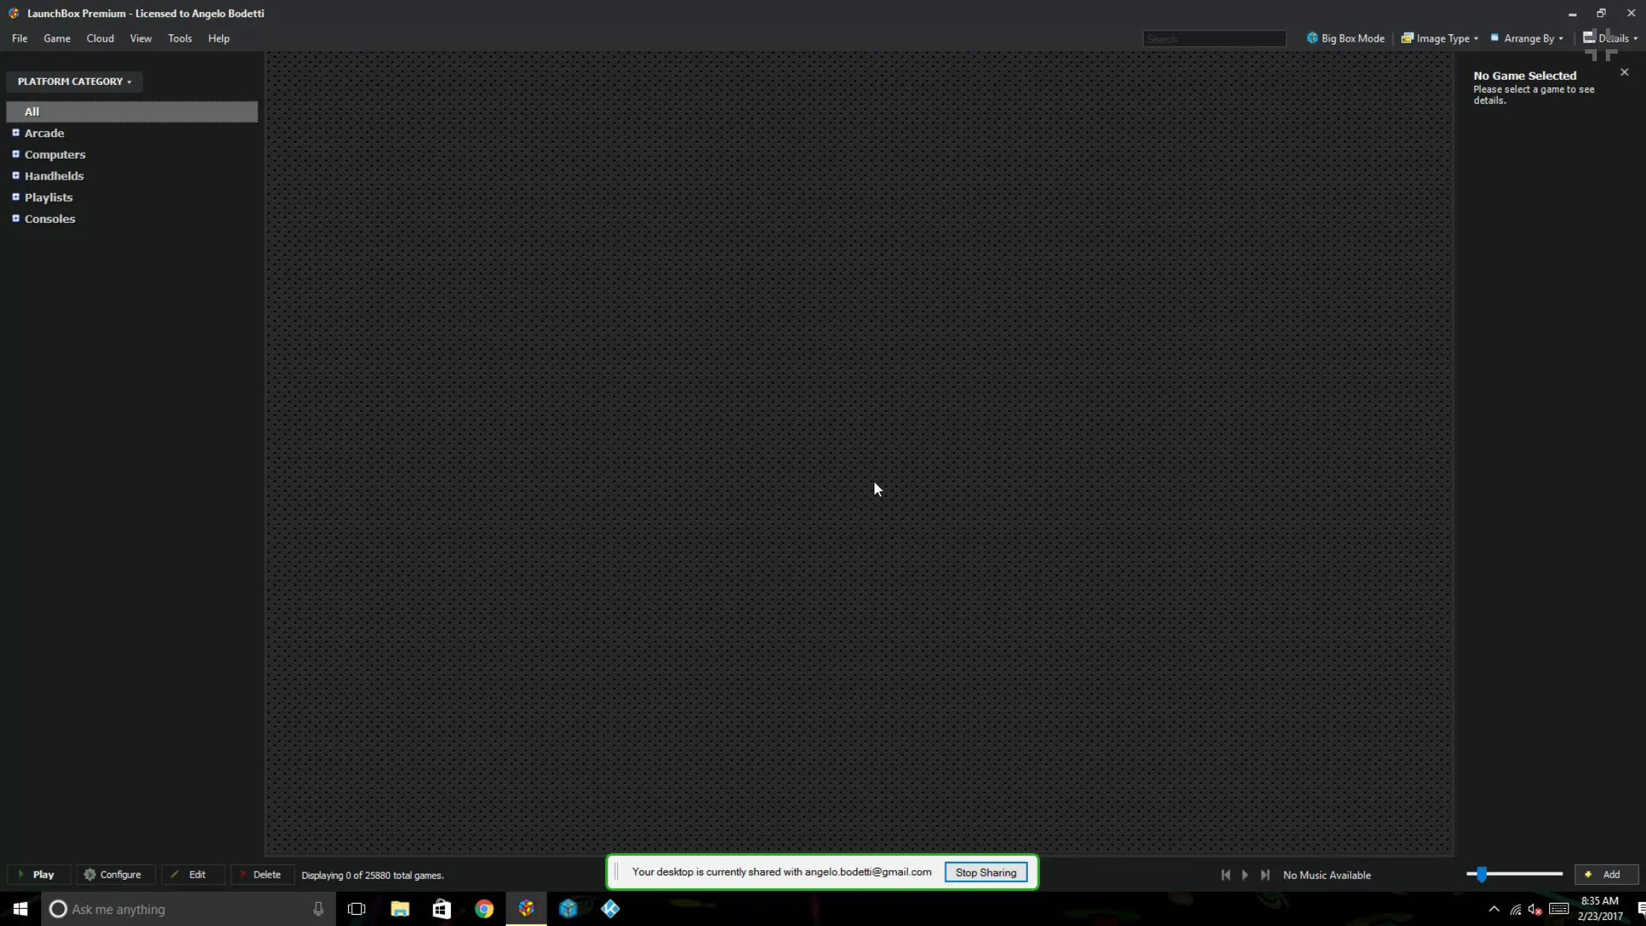Open the volume tray icon
1646x926 pixels.
(x=1535, y=909)
